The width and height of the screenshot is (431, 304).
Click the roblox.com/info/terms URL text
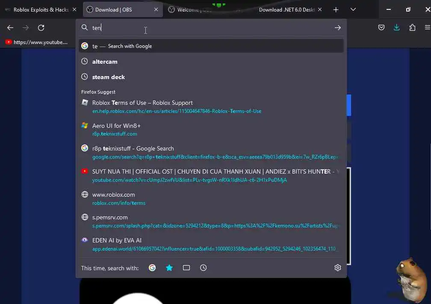119,203
